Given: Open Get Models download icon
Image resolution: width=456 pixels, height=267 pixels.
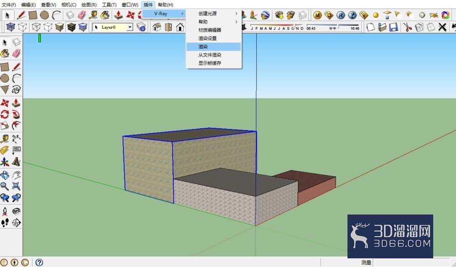Looking at the screenshot, I should point(279,15).
